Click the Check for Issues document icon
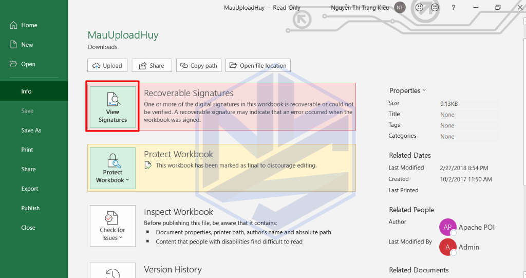This screenshot has height=278, width=526. point(111,218)
